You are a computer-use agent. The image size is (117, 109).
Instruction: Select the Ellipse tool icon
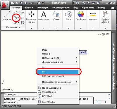[x=16, y=23]
